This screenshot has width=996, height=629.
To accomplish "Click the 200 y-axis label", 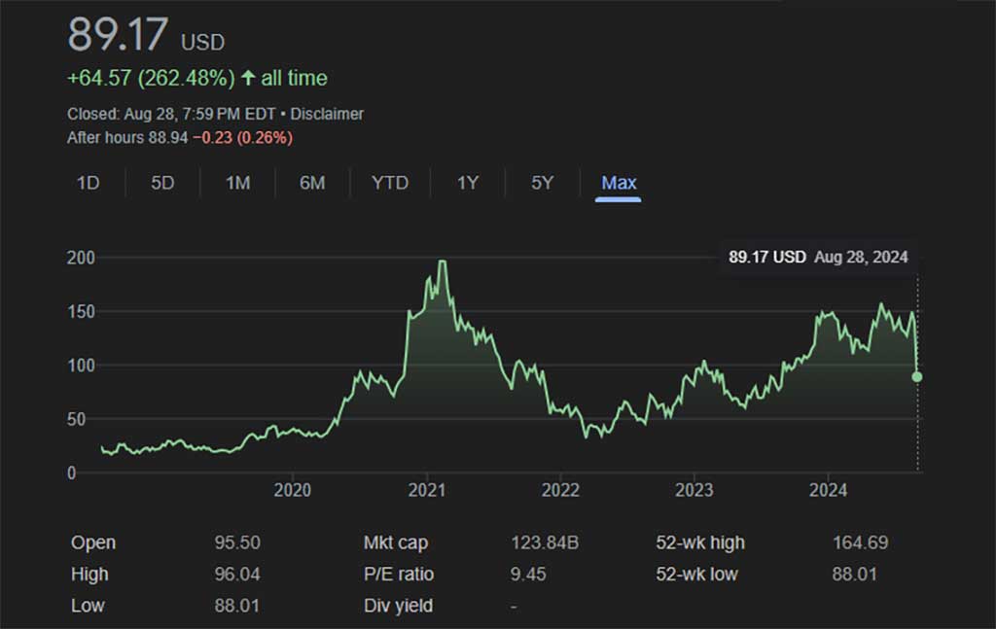I will click(x=81, y=258).
